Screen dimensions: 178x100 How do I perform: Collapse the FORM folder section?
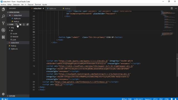(x=11, y=24)
